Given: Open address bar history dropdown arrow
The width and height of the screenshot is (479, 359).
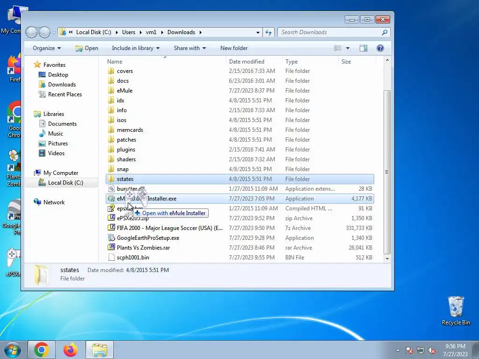Looking at the screenshot, I should (x=258, y=32).
